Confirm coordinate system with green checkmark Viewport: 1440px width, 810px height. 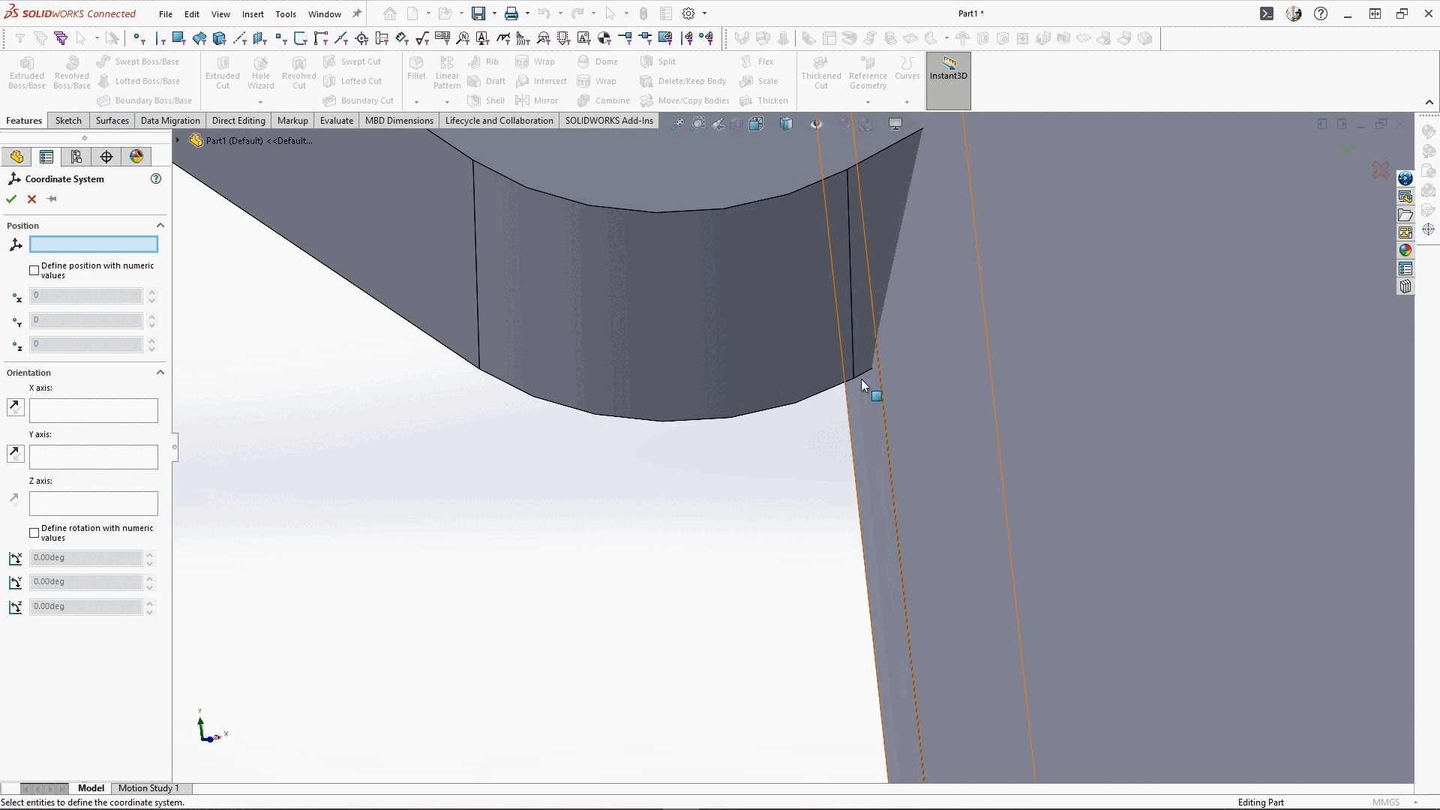tap(11, 199)
